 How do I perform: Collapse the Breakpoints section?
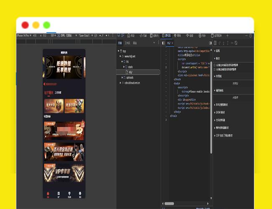(x=217, y=59)
